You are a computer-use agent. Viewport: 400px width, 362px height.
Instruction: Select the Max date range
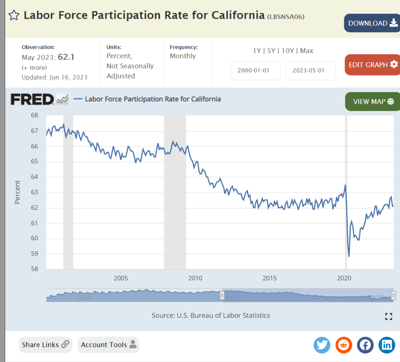[x=307, y=50]
